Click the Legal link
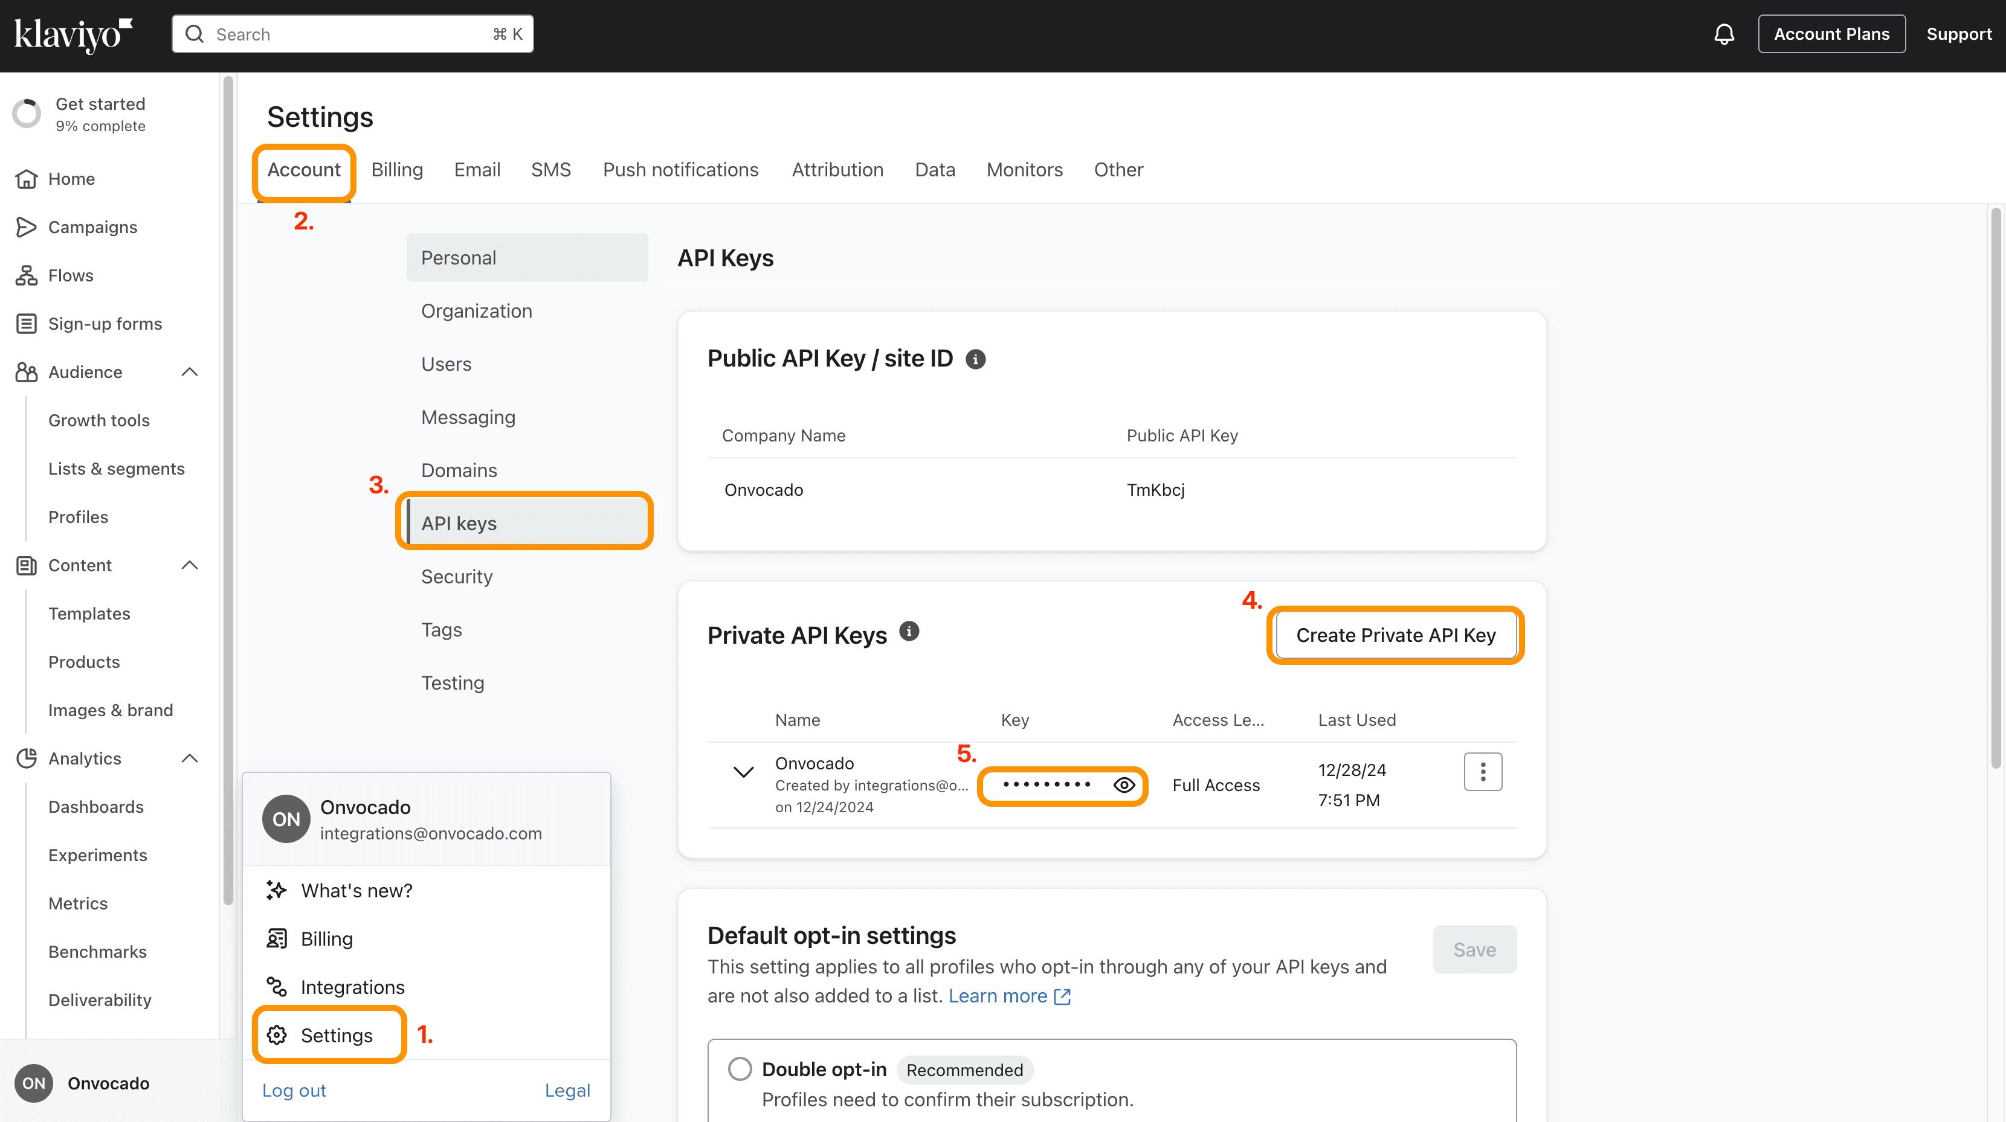The height and width of the screenshot is (1122, 2006). 568,1091
